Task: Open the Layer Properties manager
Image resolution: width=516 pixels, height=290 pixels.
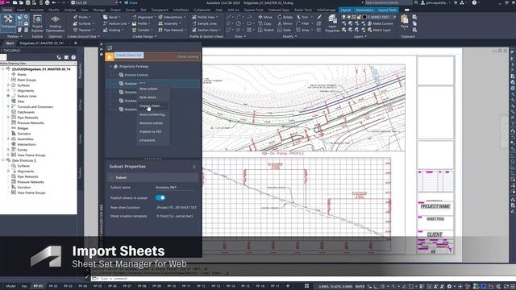Action: [x=332, y=23]
